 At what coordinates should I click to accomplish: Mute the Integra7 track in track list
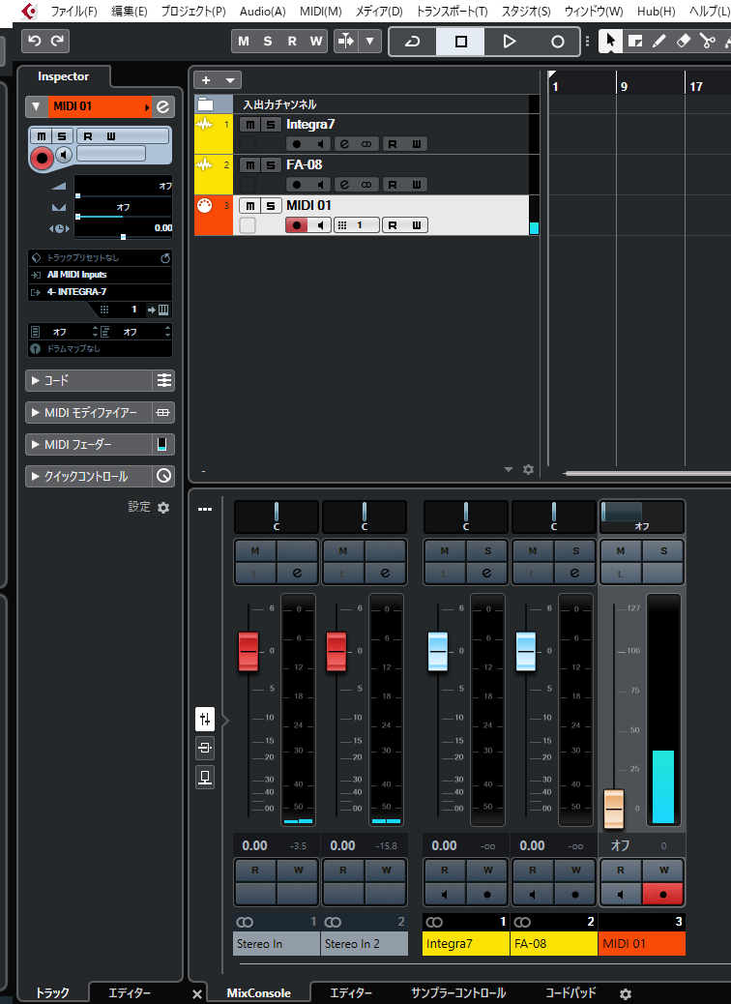click(249, 125)
